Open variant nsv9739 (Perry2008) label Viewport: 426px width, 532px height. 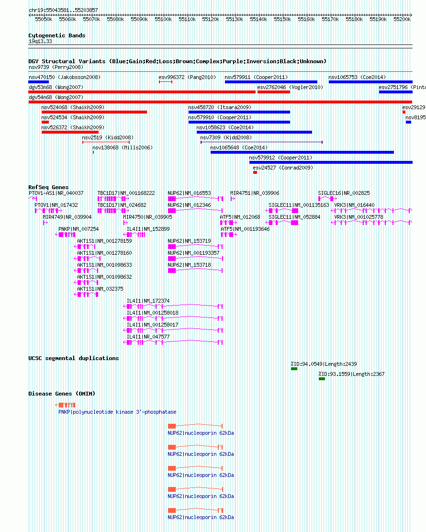[56, 67]
